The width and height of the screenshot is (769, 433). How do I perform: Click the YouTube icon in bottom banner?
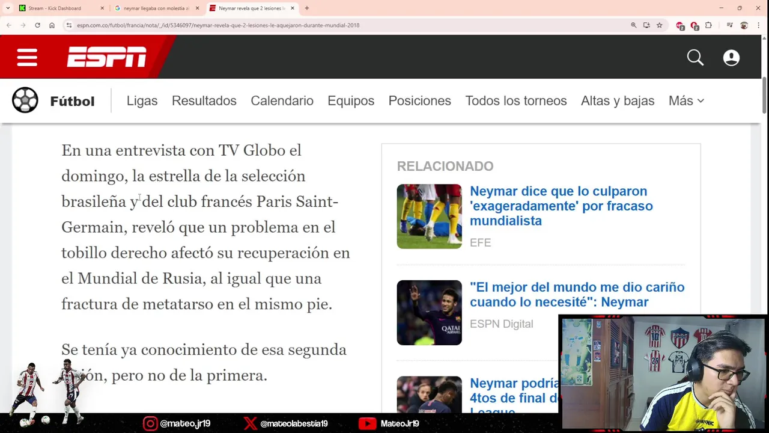coord(367,423)
